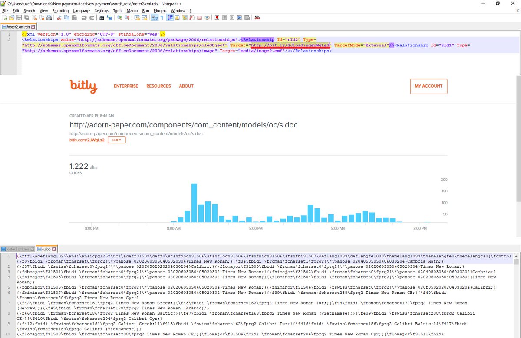Open the RESOURCES link on Bitly
Image resolution: width=521 pixels, height=338 pixels.
(x=158, y=86)
